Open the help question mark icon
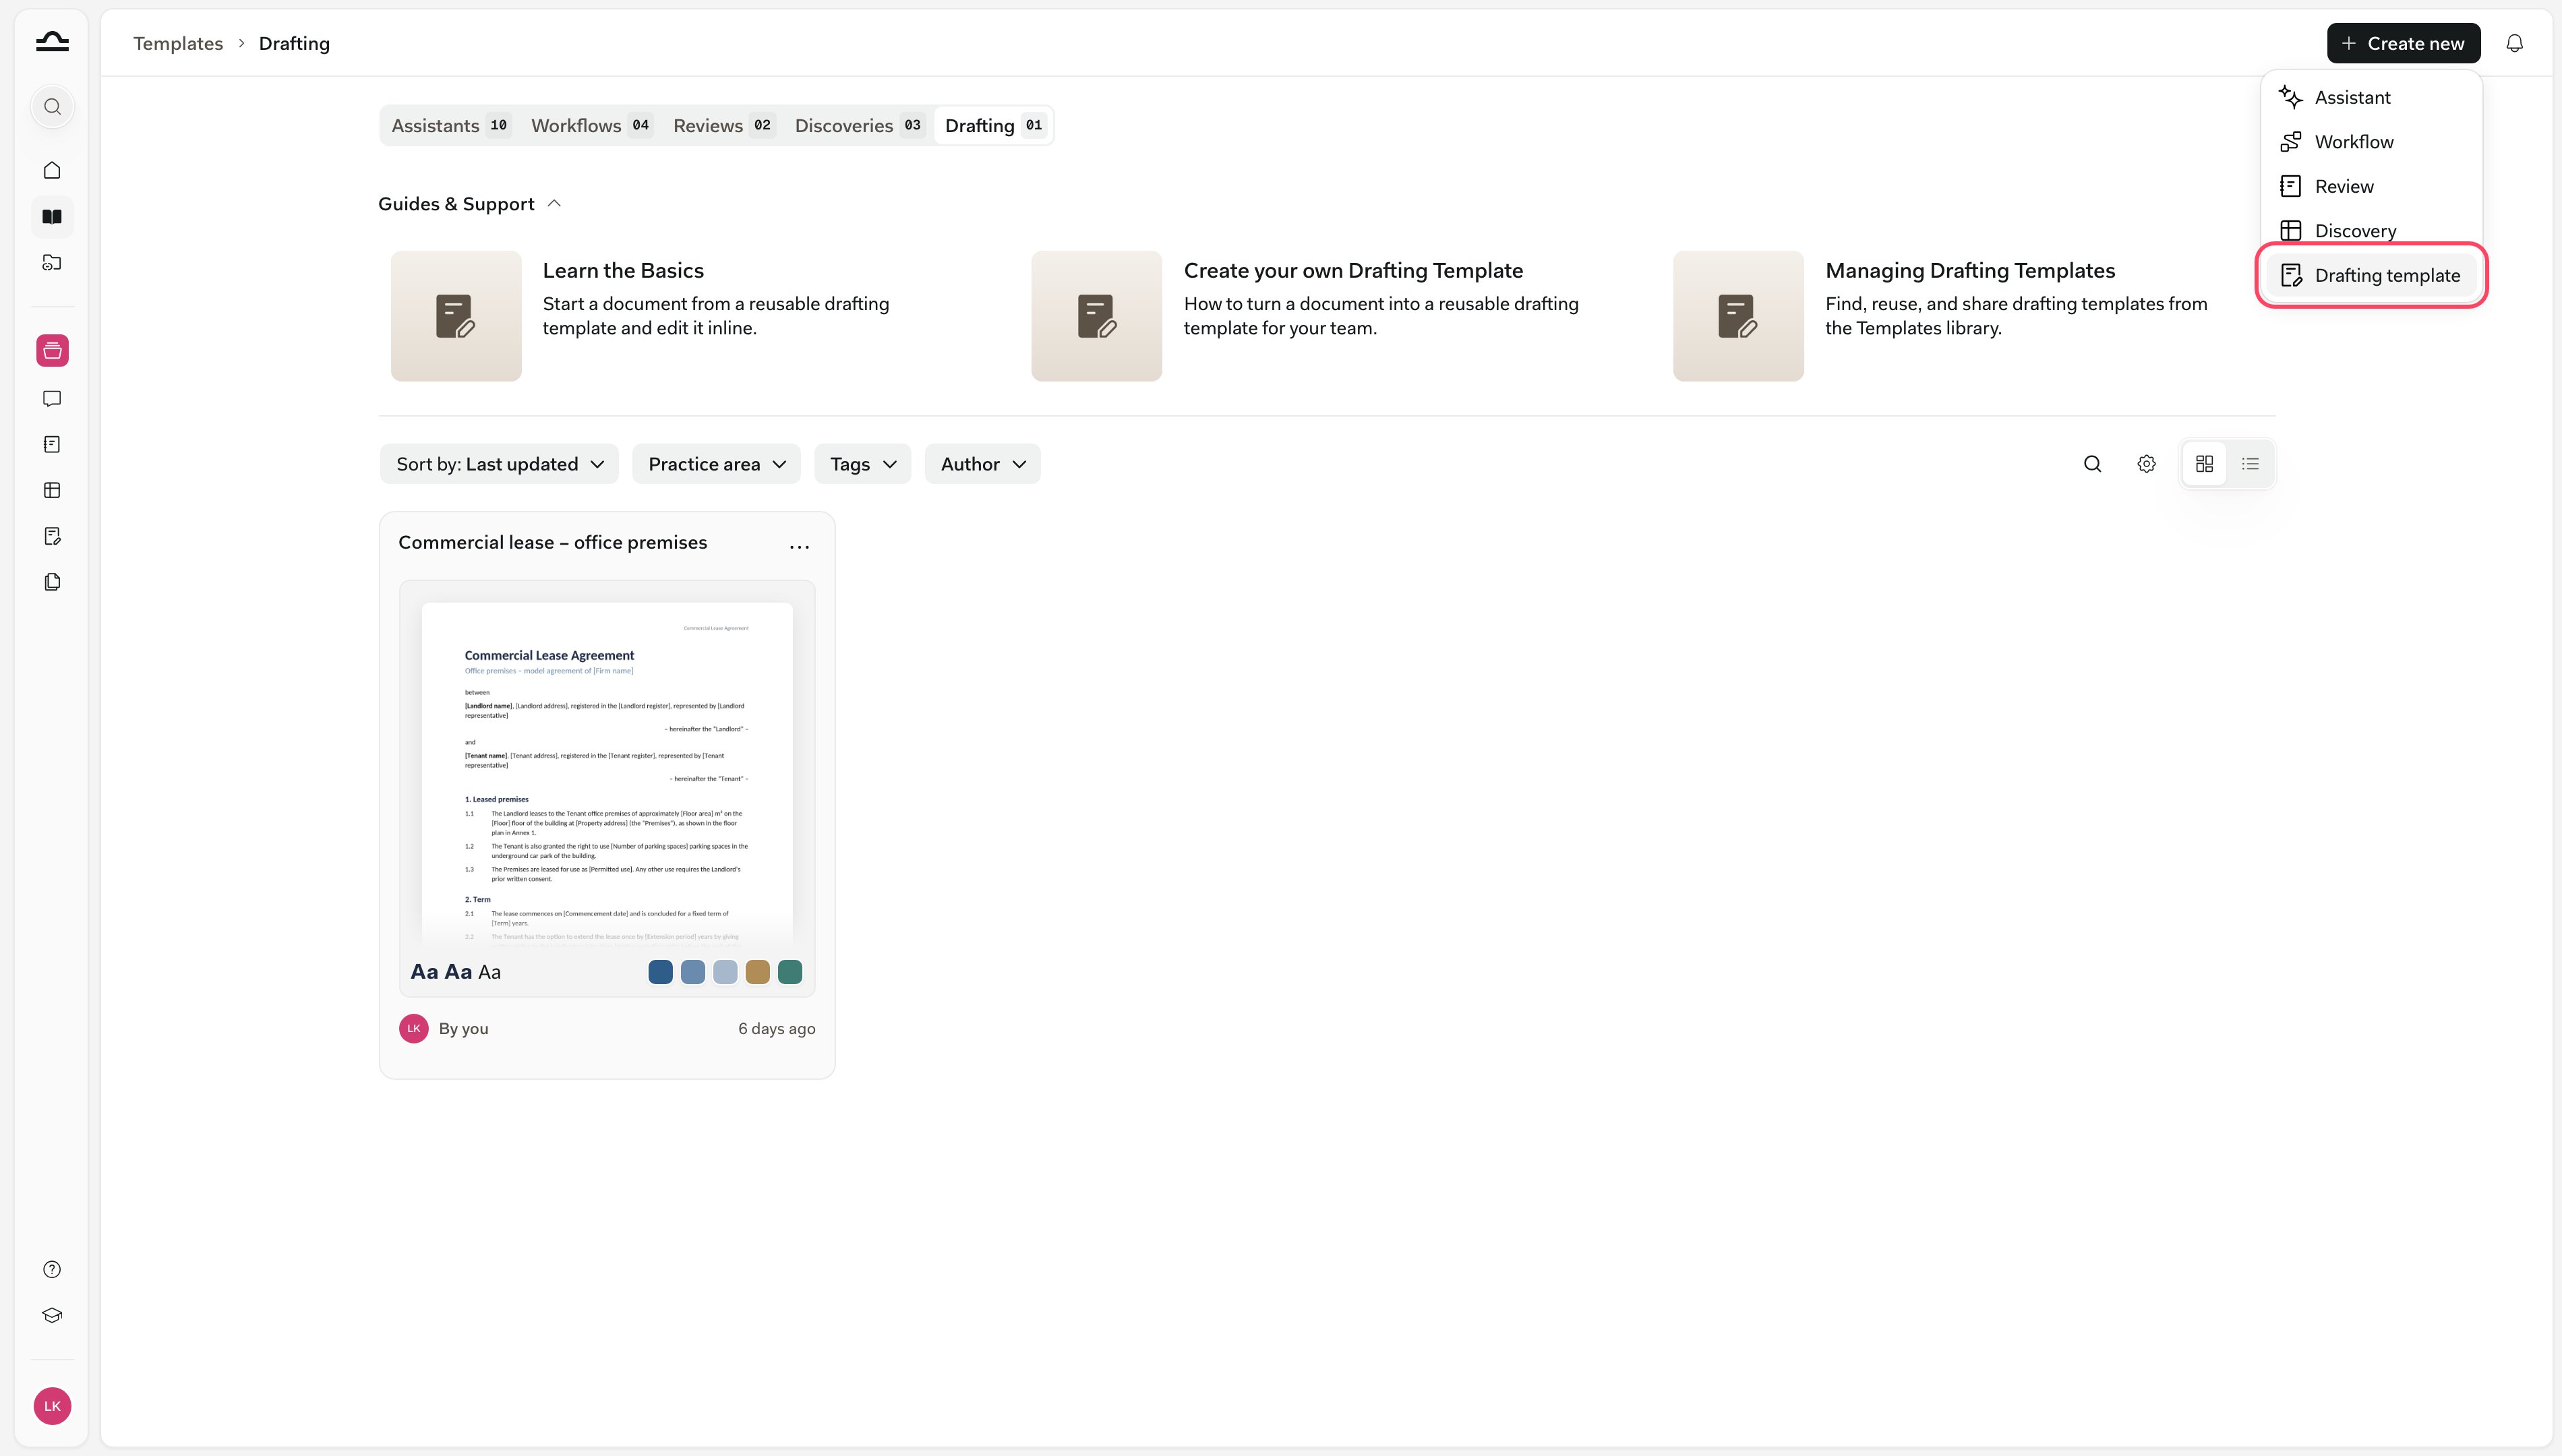2562x1456 pixels. point(52,1269)
